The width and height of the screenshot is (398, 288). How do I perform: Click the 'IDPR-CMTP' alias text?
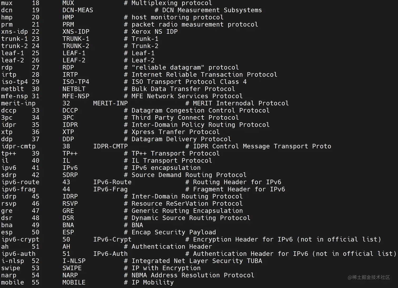pyautogui.click(x=110, y=146)
